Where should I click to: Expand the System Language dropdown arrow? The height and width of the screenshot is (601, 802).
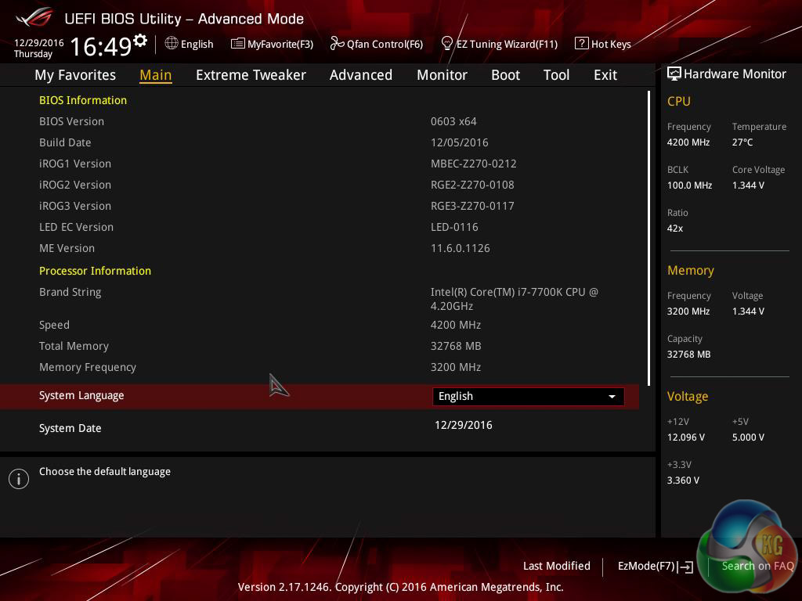click(x=612, y=397)
